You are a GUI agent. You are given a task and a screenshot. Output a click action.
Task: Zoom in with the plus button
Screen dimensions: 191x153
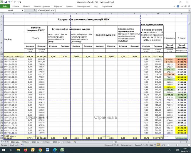pos(189,145)
